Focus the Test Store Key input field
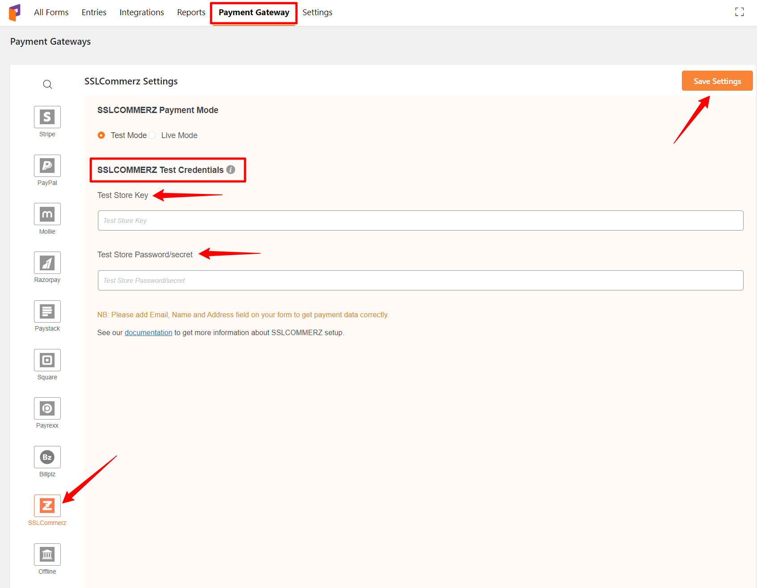 (421, 221)
